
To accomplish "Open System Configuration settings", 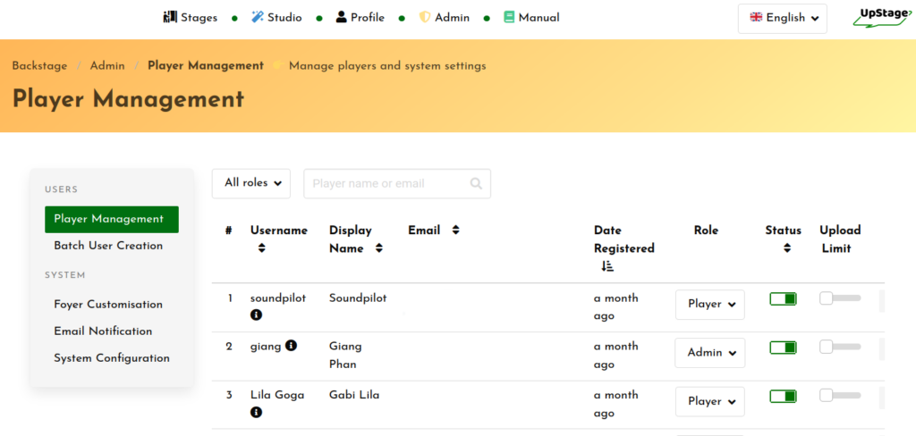I will (x=112, y=357).
